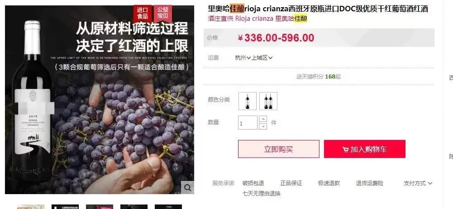
Task: Select the second thumbnail below main image
Action: pos(65,207)
